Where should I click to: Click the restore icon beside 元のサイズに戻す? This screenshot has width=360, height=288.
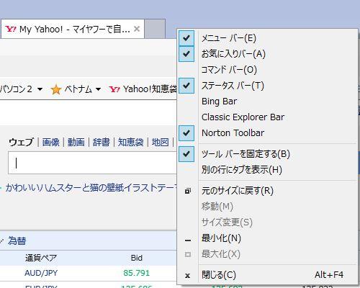188,191
